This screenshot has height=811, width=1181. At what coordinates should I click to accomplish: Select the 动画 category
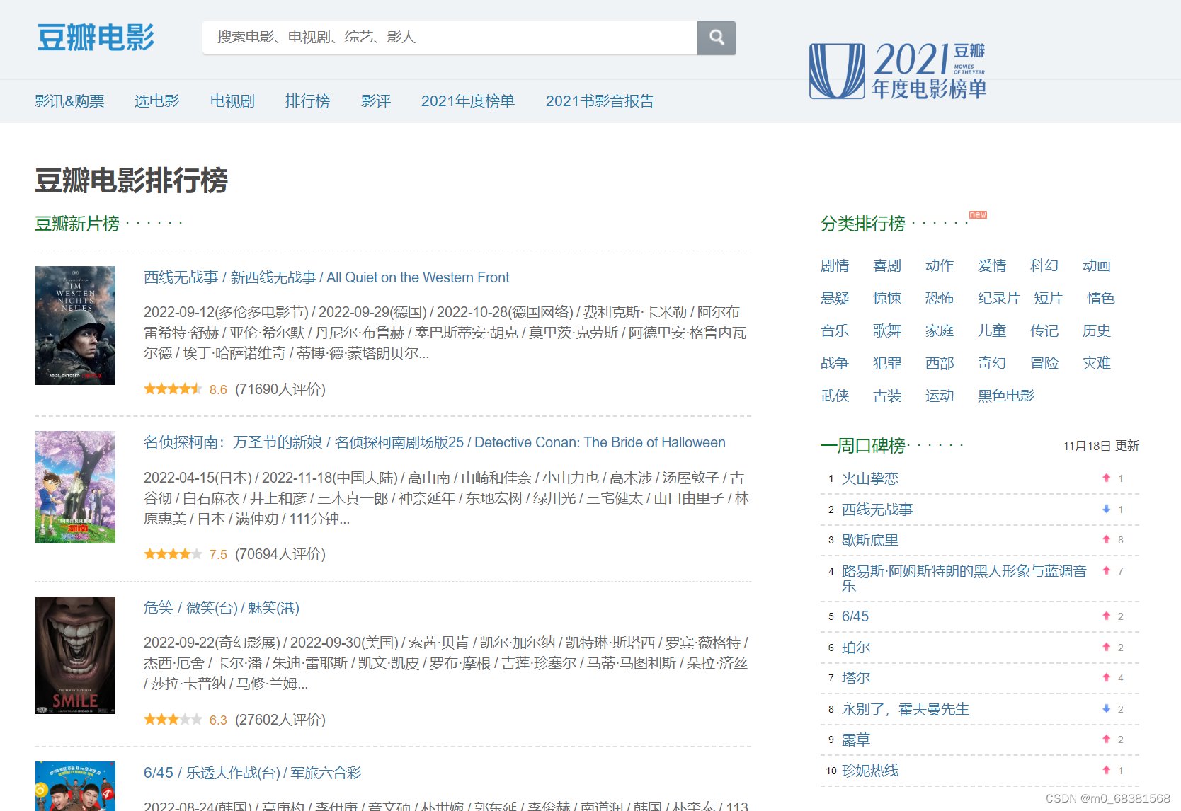pyautogui.click(x=1097, y=265)
